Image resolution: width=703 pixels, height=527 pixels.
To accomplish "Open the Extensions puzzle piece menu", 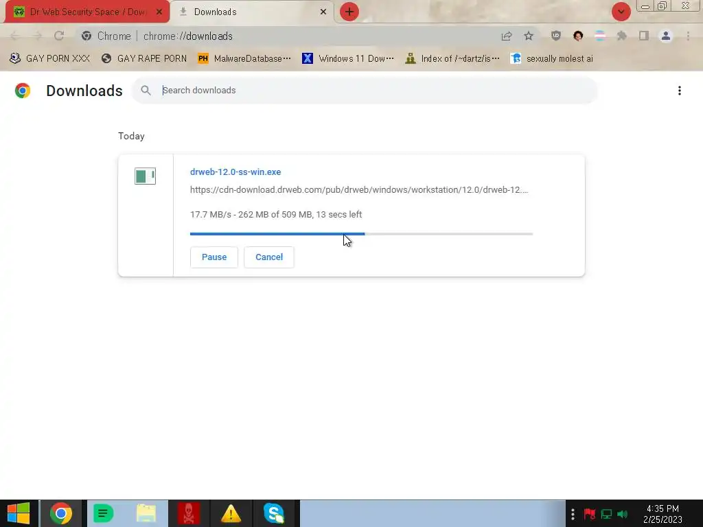I will coord(622,36).
